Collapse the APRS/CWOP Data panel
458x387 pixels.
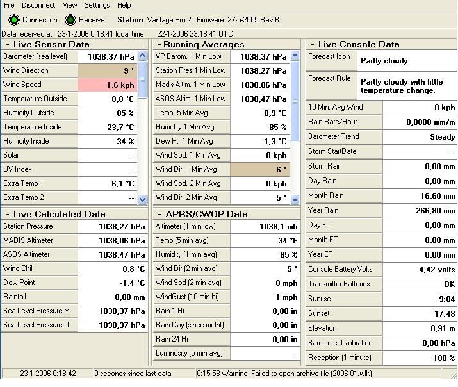point(159,215)
